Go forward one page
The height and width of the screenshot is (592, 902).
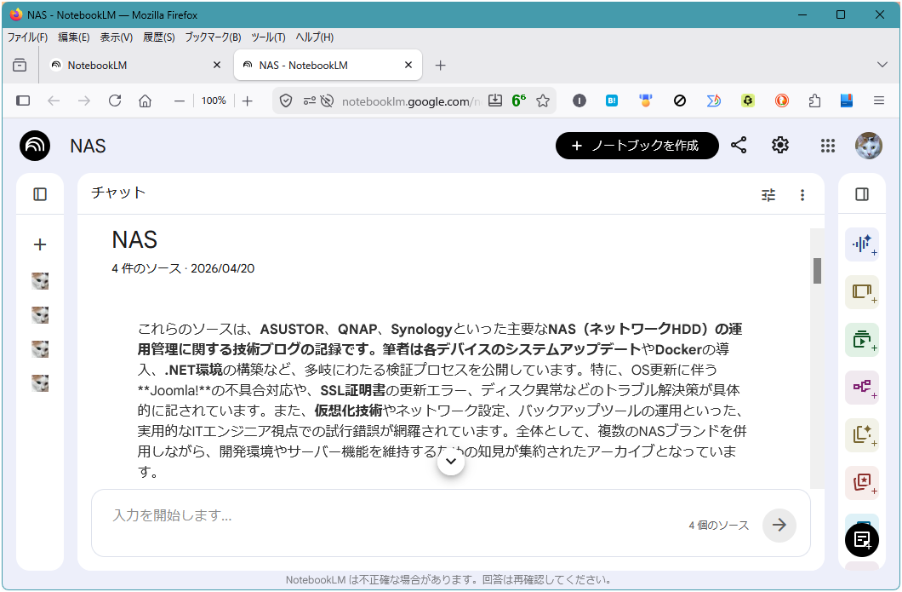click(84, 101)
